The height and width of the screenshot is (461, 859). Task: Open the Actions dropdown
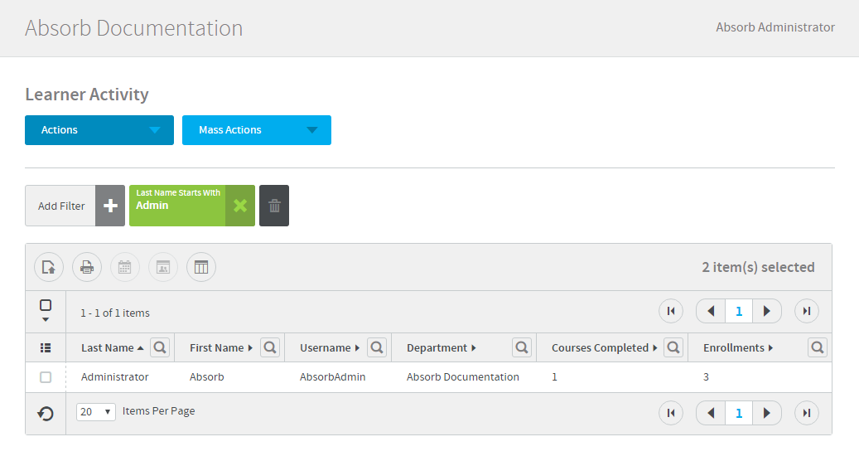[x=99, y=130]
